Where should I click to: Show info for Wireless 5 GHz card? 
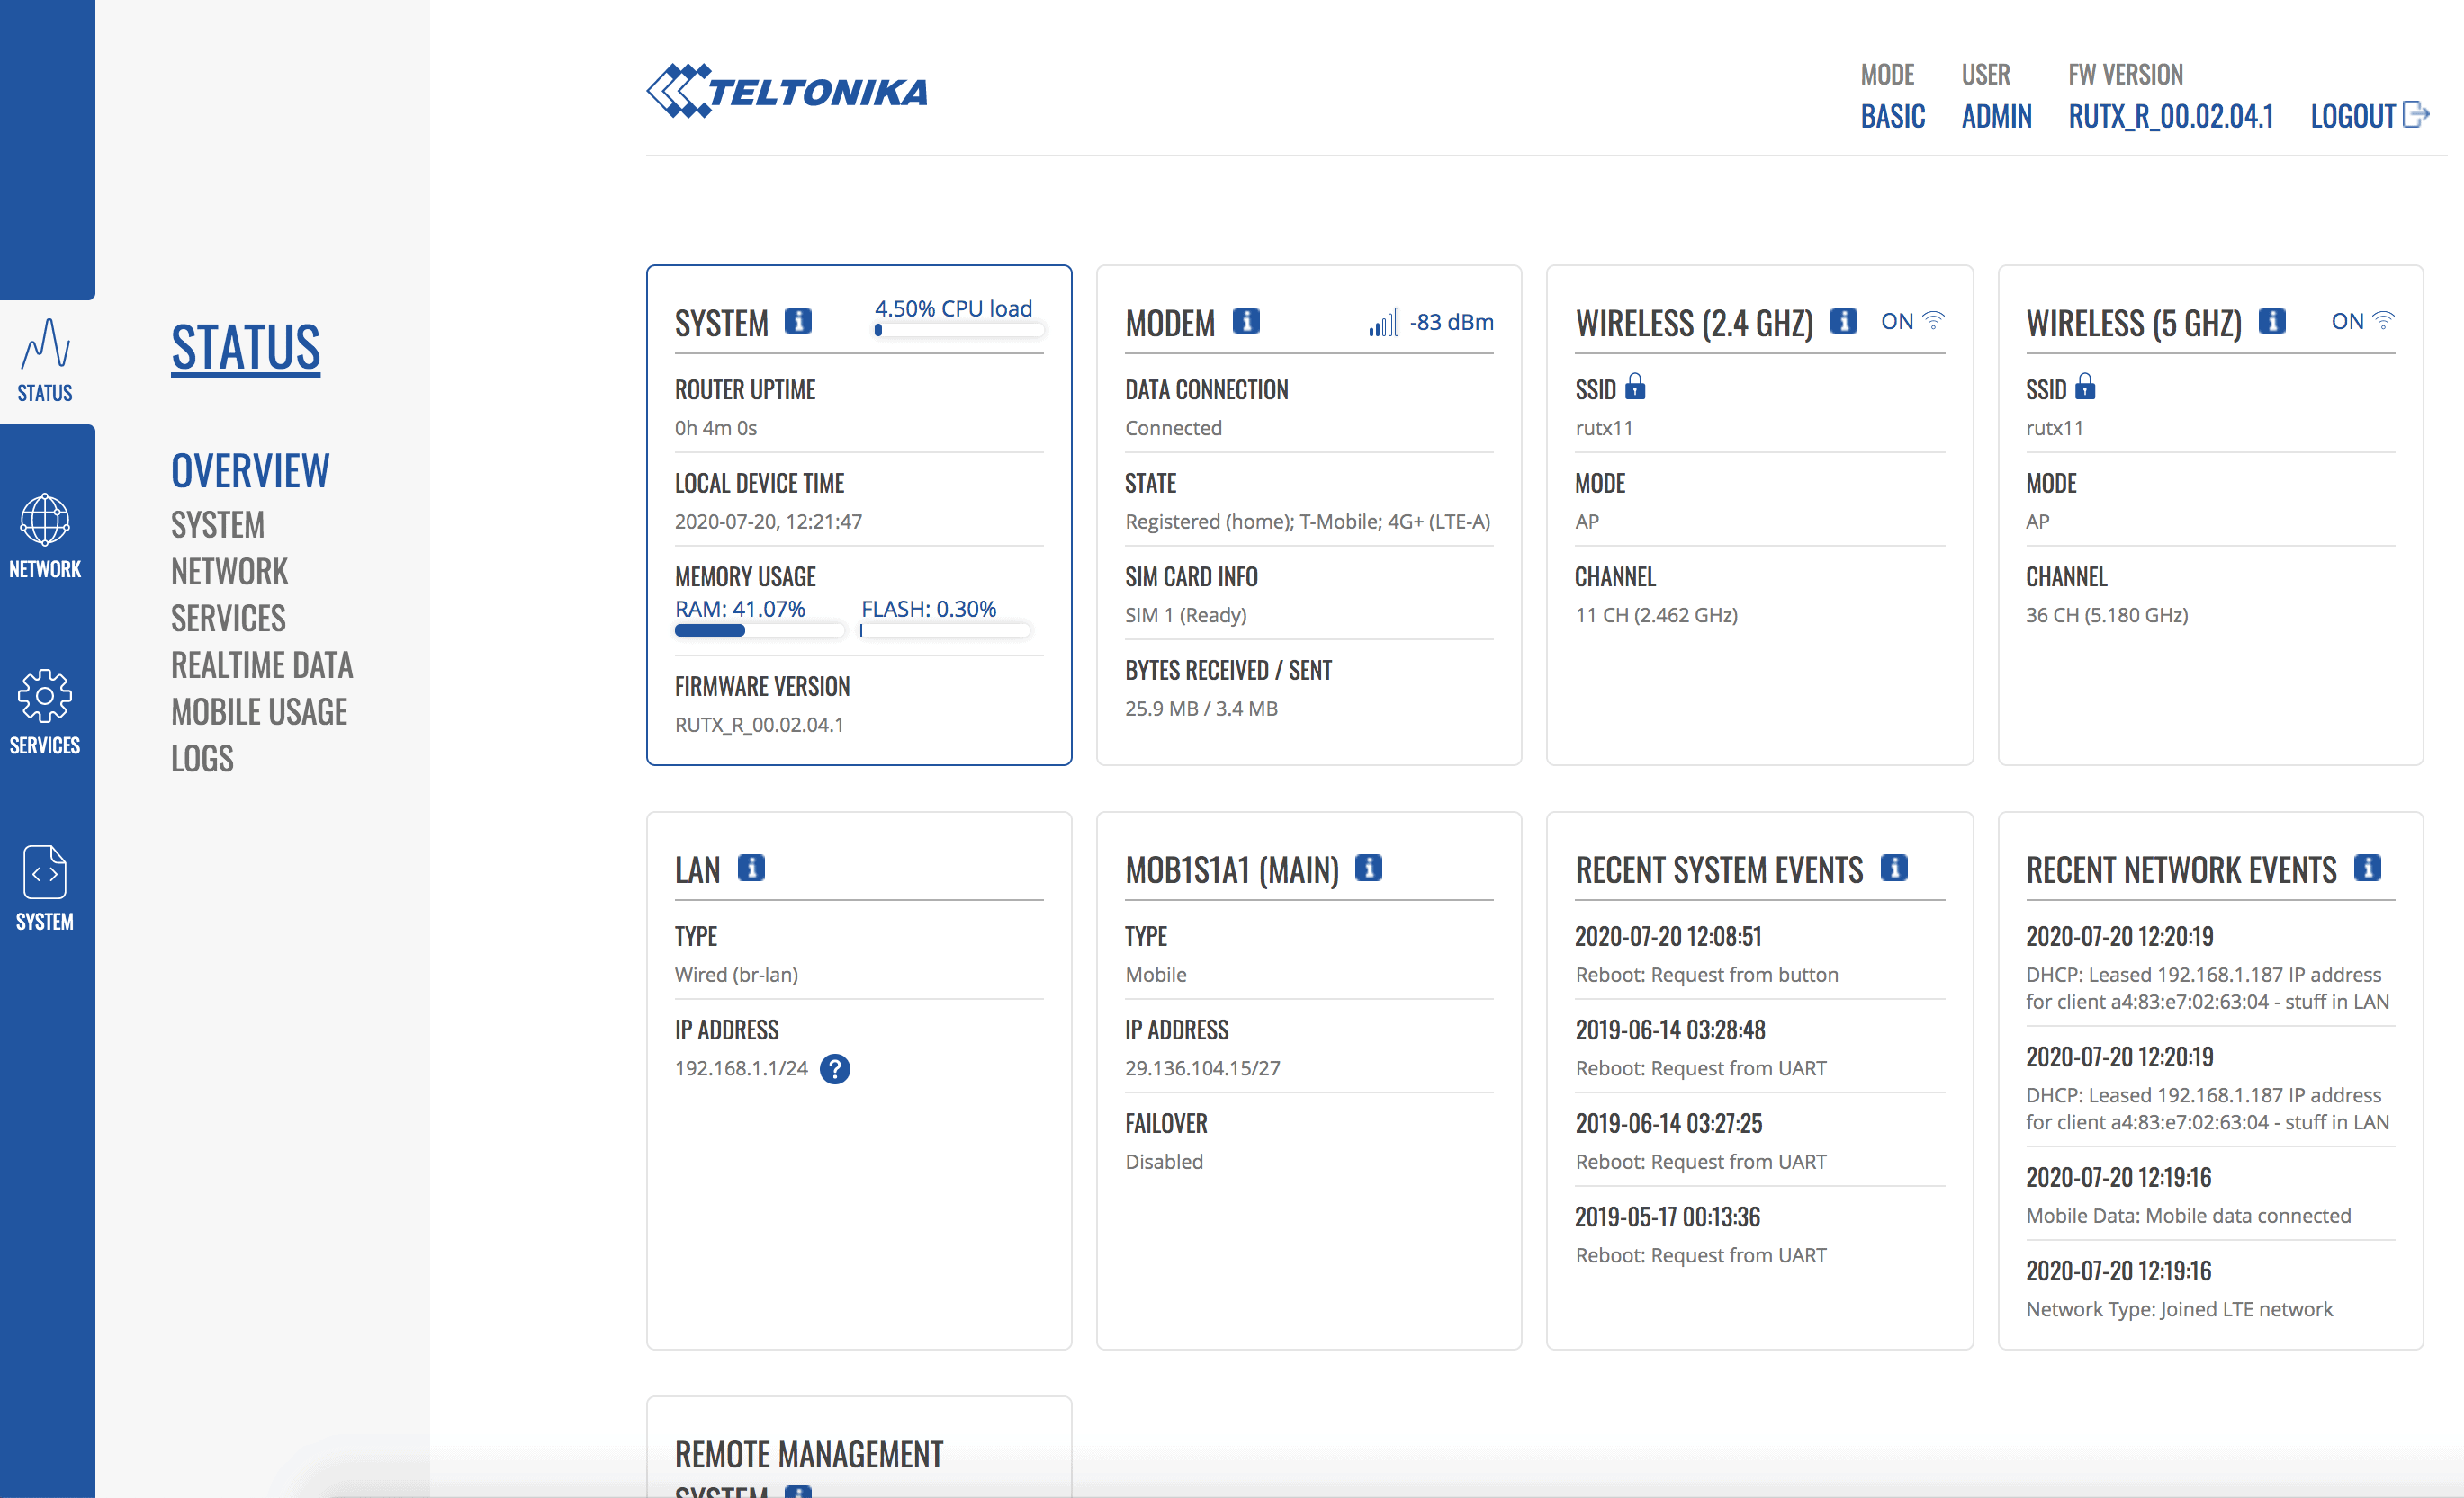coord(2272,321)
